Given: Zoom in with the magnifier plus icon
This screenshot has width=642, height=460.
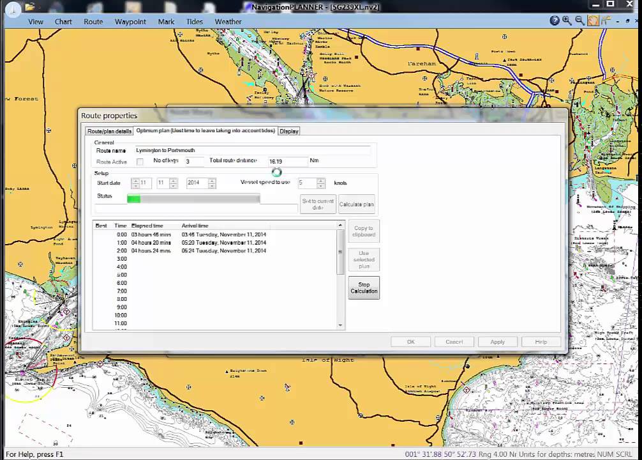Looking at the screenshot, I should (567, 20).
